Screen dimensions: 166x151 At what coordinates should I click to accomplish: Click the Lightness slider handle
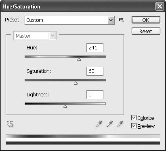65,106
